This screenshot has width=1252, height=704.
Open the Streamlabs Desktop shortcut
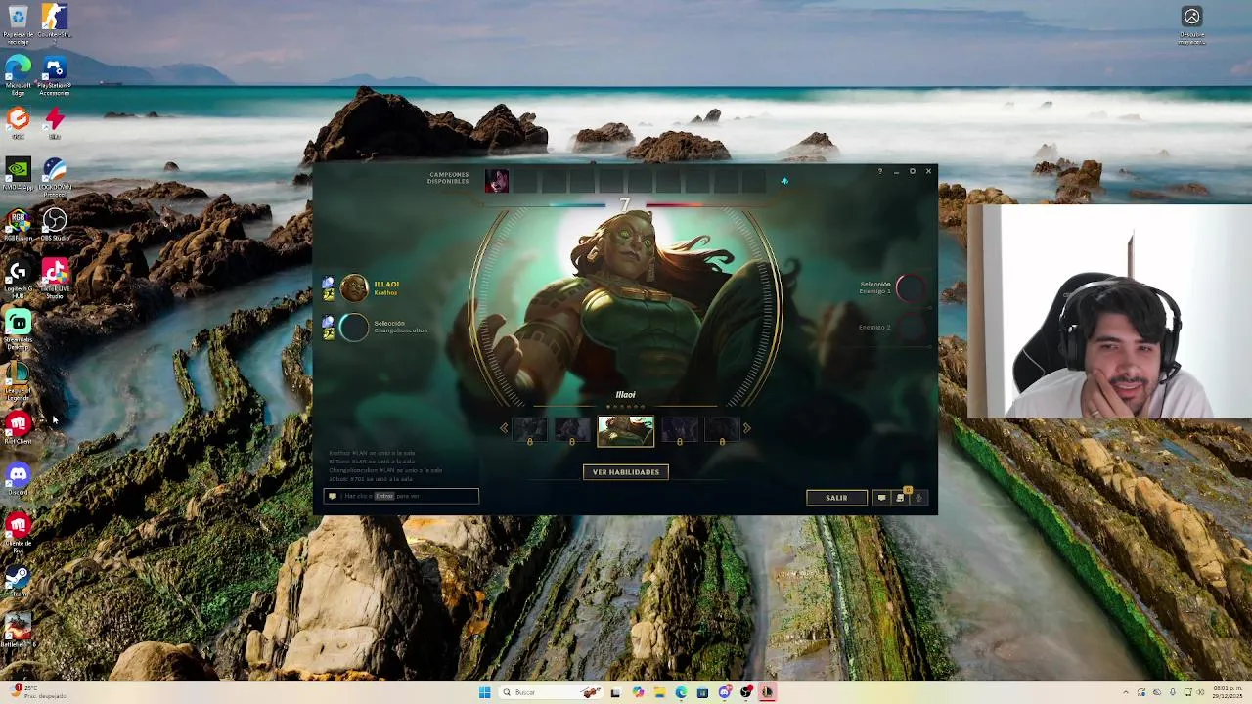pyautogui.click(x=18, y=330)
